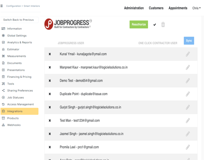
Task: Click the blue Sync button
Action: click(189, 41)
